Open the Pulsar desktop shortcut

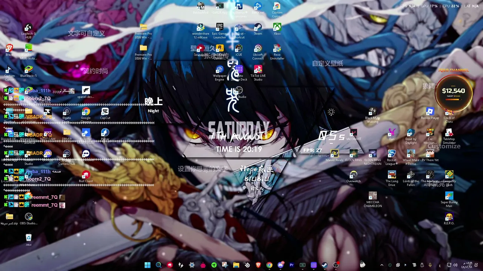[x=105, y=135]
